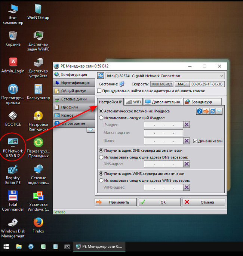
Task: Switch to the WiFi tab
Action: pyautogui.click(x=133, y=102)
